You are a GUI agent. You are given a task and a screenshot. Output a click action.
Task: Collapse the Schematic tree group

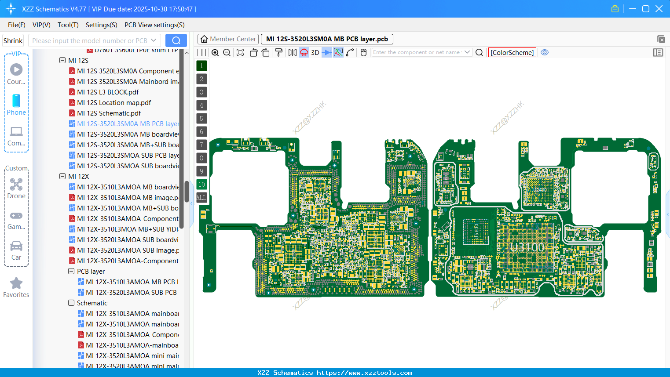pos(71,303)
